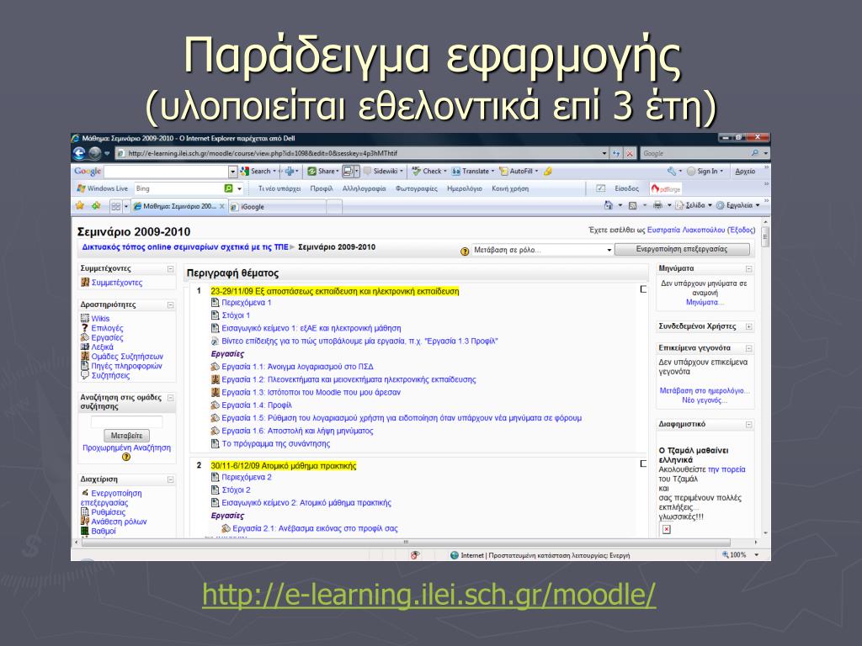
Task: Collapse the Διαφημιστικό block
Action: 748,425
